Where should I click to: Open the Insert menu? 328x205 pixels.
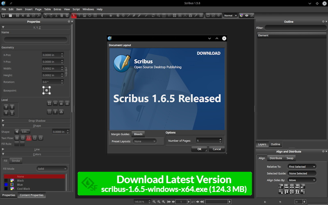point(29,9)
